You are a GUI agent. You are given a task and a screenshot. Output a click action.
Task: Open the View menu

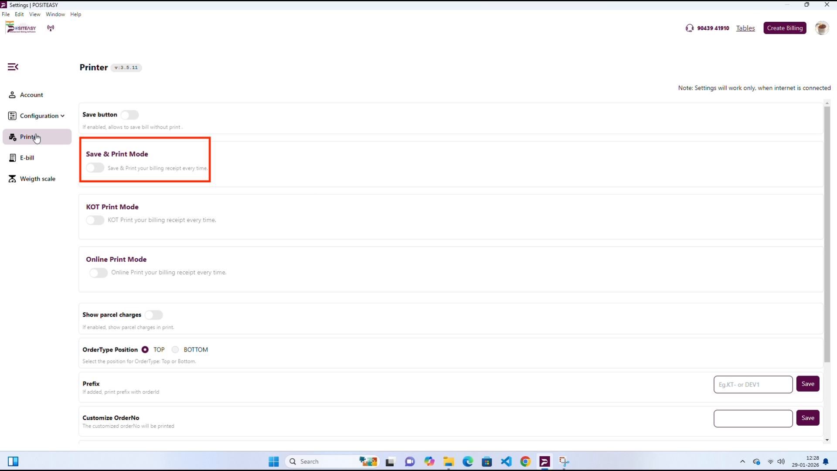click(34, 14)
